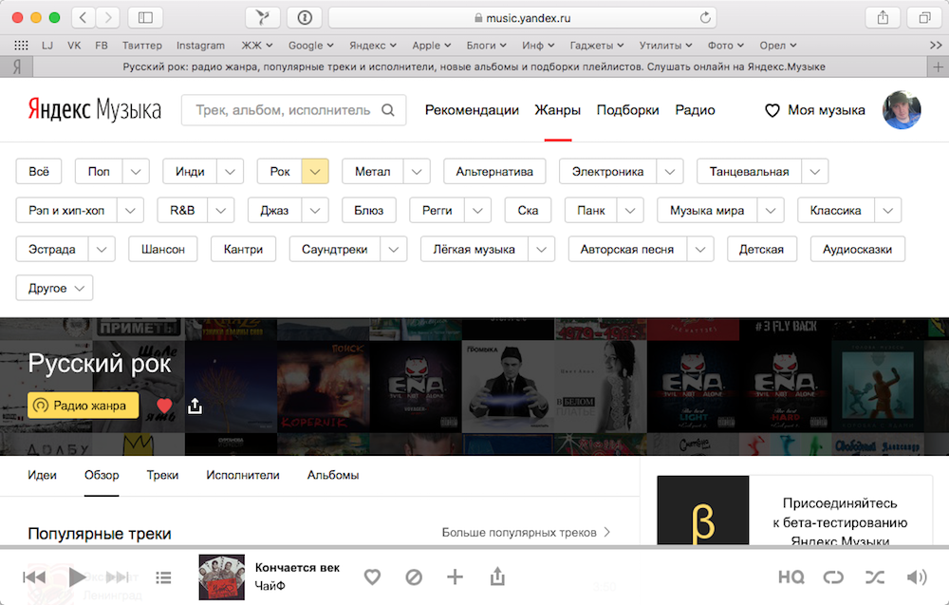The height and width of the screenshot is (605, 949).
Task: Open the Рекомендации section
Action: point(472,110)
